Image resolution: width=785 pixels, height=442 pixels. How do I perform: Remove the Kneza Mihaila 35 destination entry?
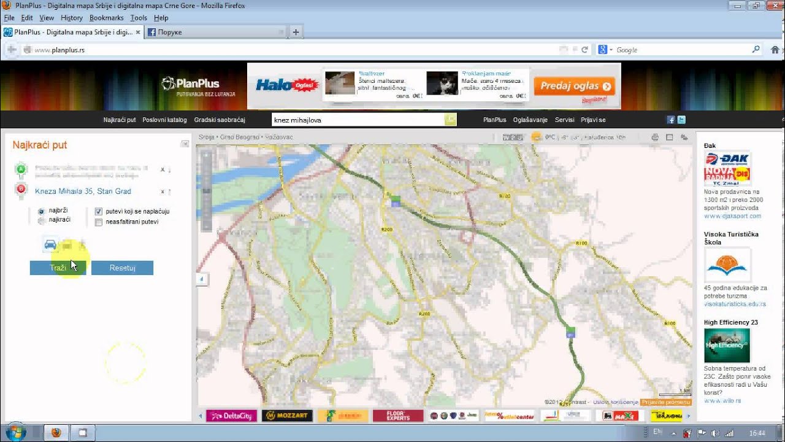click(x=163, y=192)
